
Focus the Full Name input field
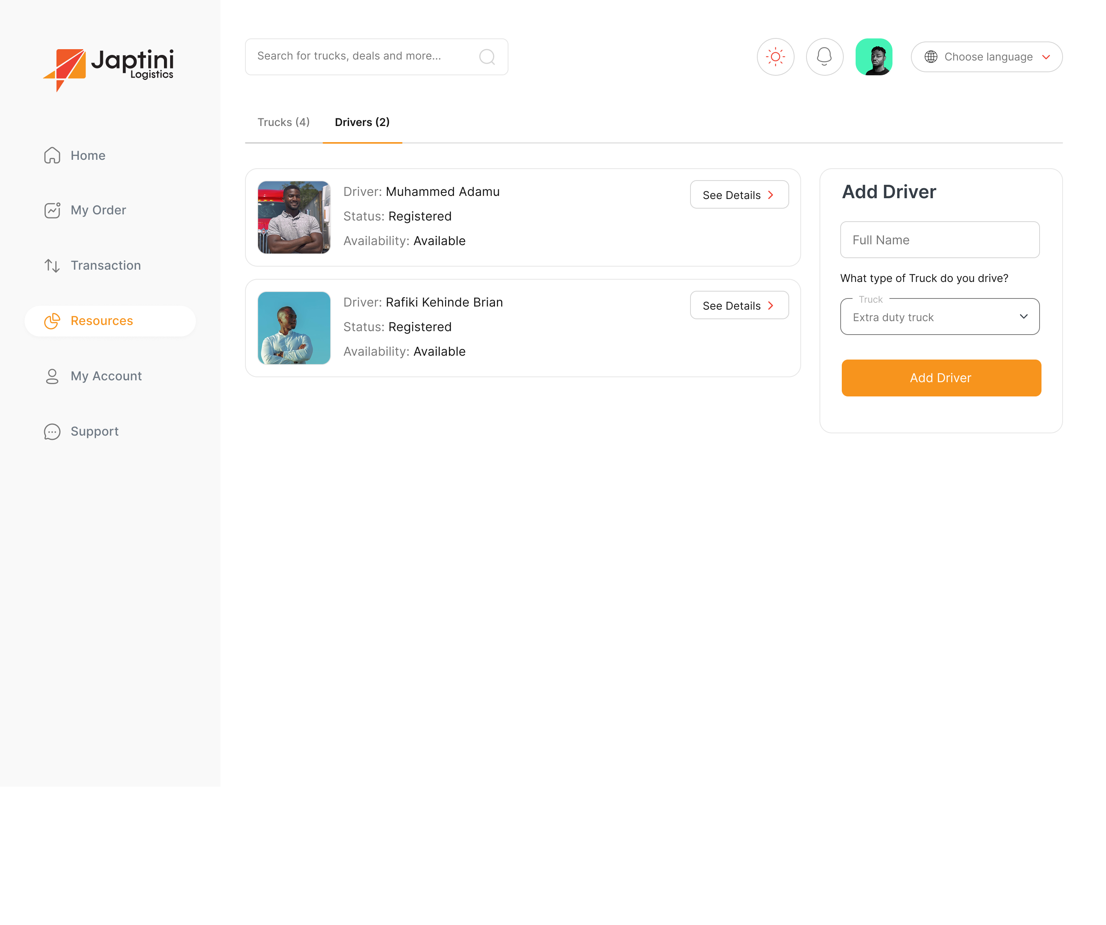click(x=940, y=240)
